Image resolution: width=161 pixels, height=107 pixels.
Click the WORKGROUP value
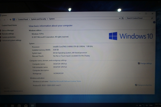[58, 73]
